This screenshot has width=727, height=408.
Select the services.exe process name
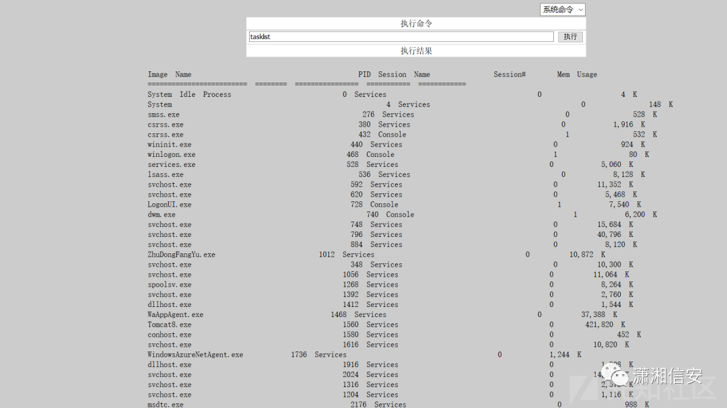click(x=171, y=164)
